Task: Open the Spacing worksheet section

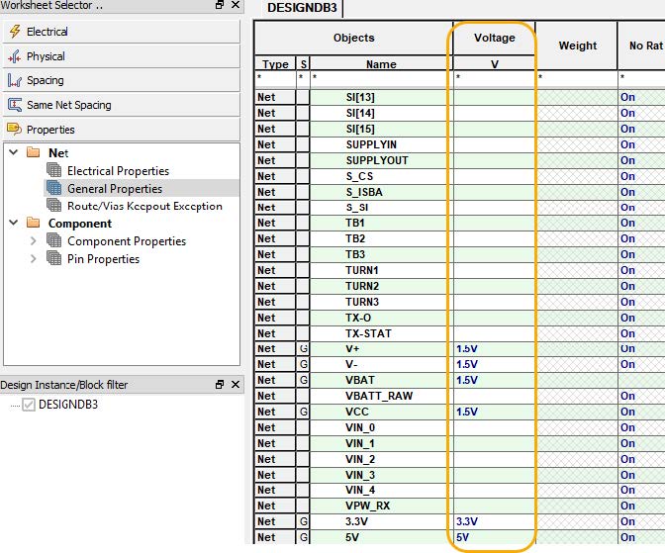Action: pos(122,80)
